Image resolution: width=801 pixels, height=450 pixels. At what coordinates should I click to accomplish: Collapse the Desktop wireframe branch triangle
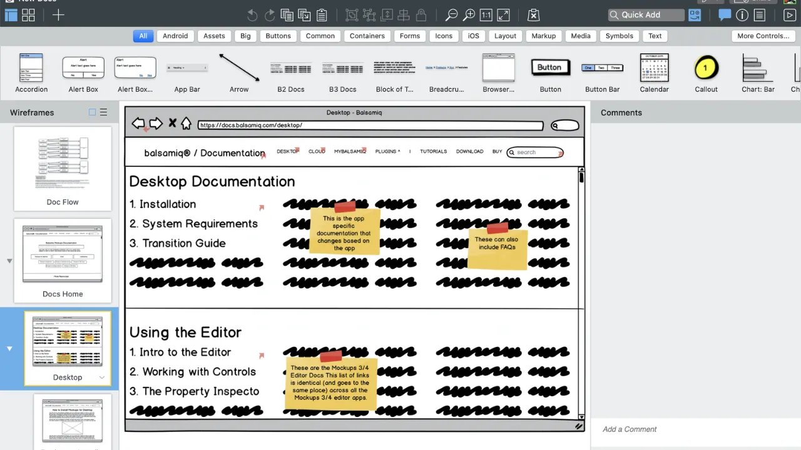9,349
